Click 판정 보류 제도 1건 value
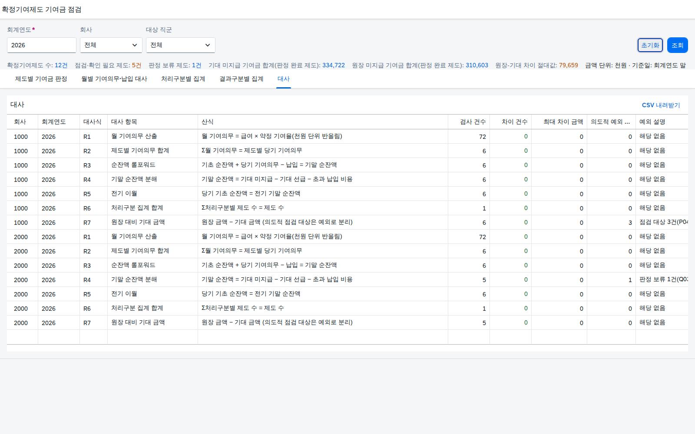Image resolution: width=695 pixels, height=434 pixels. coord(197,65)
